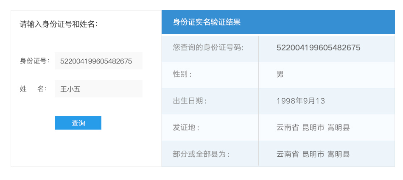Click the 姓名 label beside the input
Image resolution: width=403 pixels, height=180 pixels.
[33, 89]
